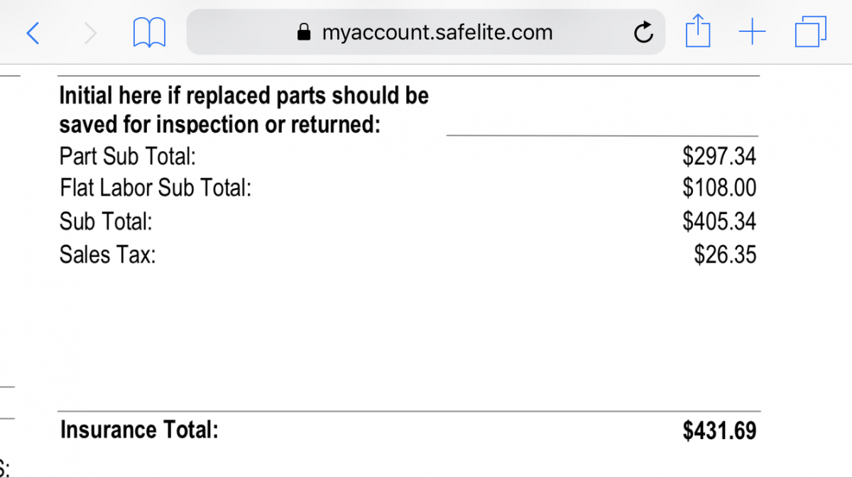Image resolution: width=852 pixels, height=478 pixels.
Task: Tap the Insurance Total label
Action: pyautogui.click(x=139, y=430)
